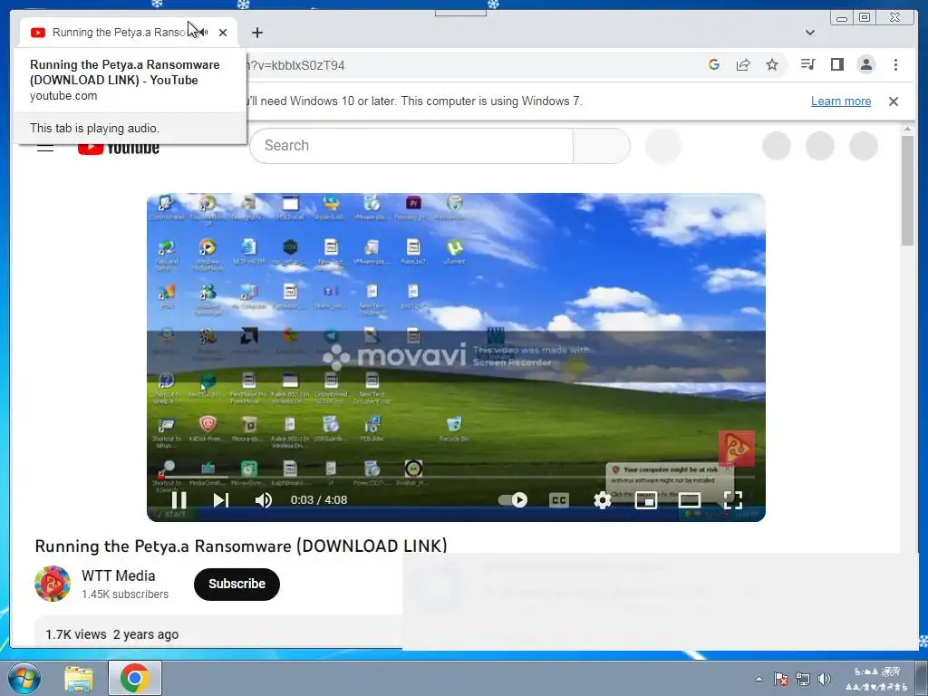The height and width of the screenshot is (696, 928).
Task: Click Chrome taskbar icon
Action: click(134, 678)
